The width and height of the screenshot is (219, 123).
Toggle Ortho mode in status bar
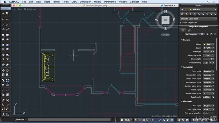point(147,120)
